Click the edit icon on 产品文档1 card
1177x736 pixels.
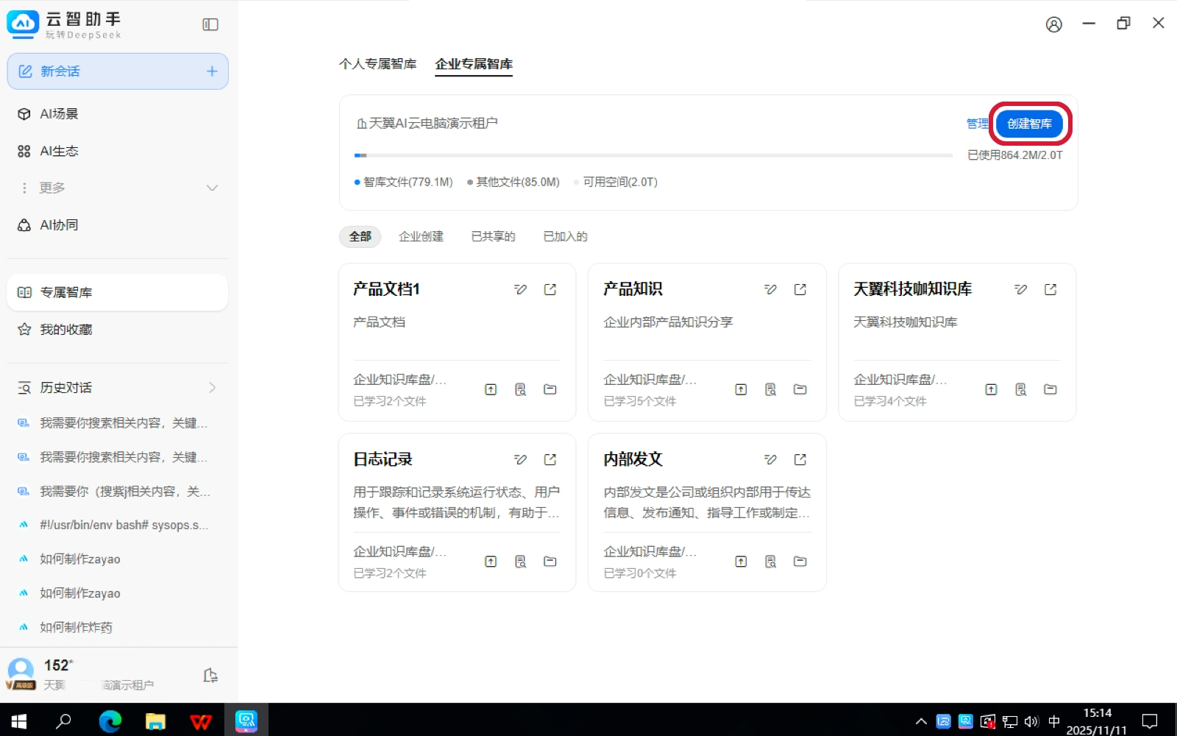tap(520, 289)
